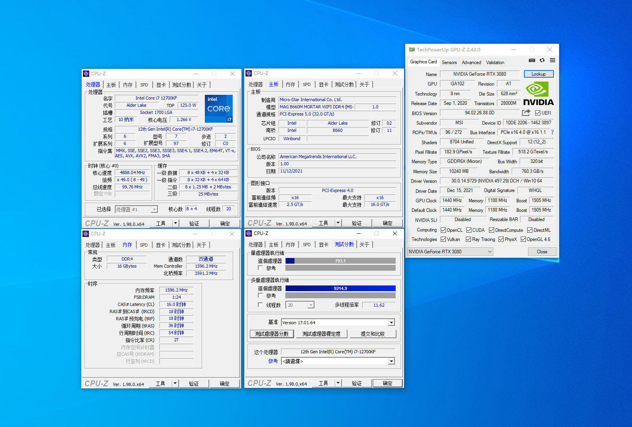Image resolution: width=632 pixels, height=427 pixels.
Task: Open 显卡 tab in mainboard CPU-Z window
Action: tap(324, 84)
